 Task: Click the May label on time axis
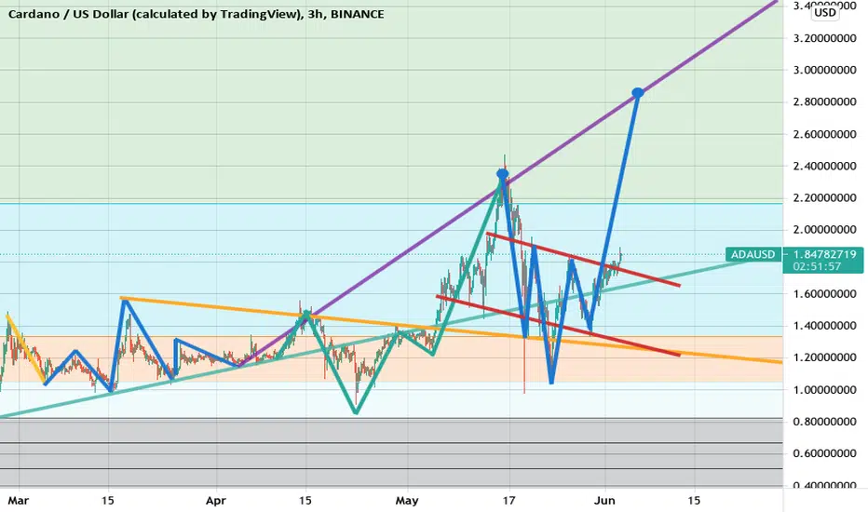click(x=407, y=501)
